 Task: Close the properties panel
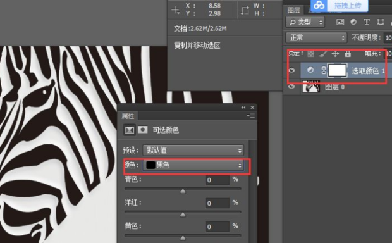point(252,108)
